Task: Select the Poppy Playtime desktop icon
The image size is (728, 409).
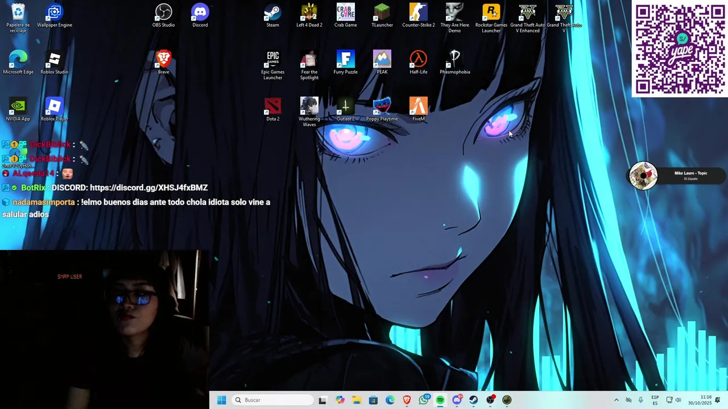Action: (382, 110)
